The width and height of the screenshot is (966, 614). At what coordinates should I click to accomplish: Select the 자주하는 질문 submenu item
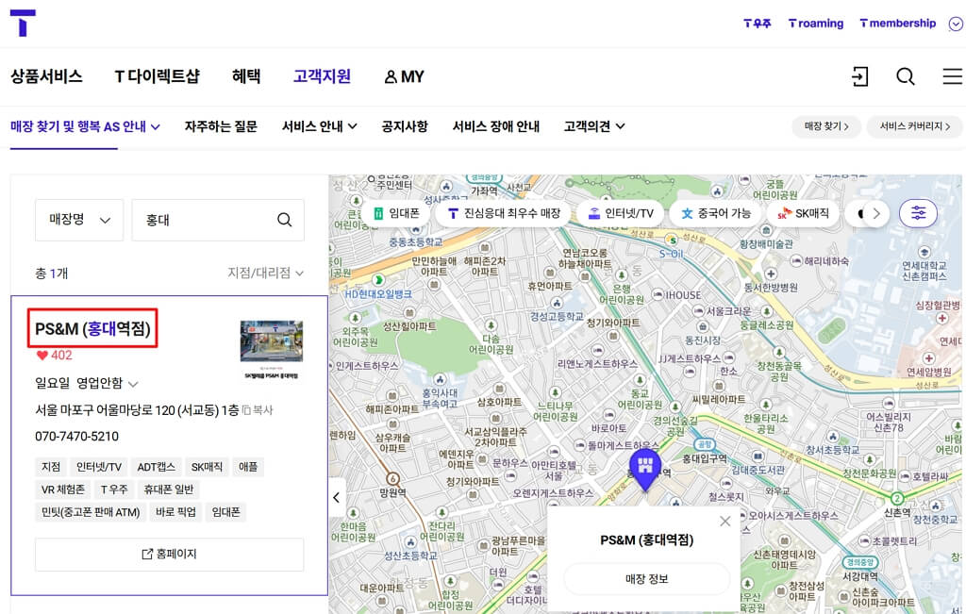click(221, 126)
